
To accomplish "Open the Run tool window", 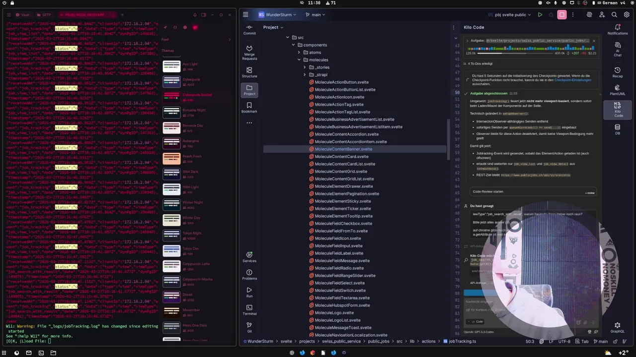I will [x=249, y=293].
